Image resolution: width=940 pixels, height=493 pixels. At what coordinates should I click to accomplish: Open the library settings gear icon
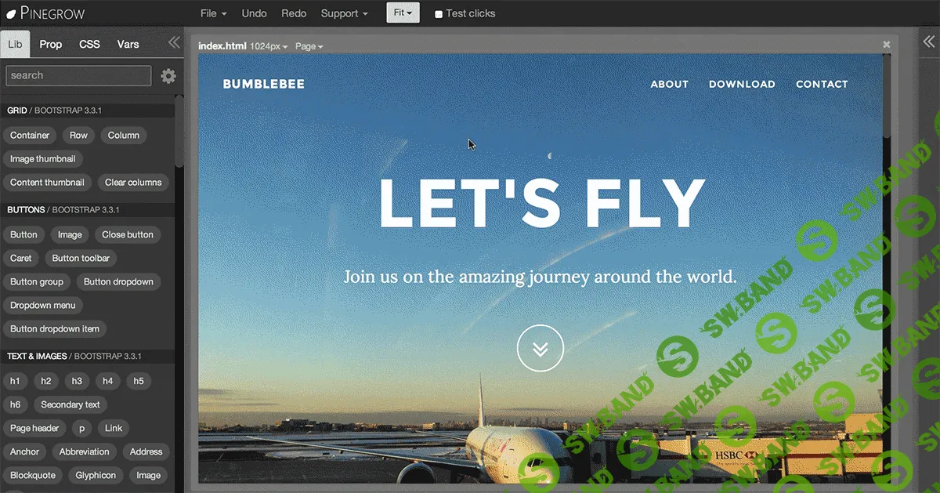tap(168, 76)
